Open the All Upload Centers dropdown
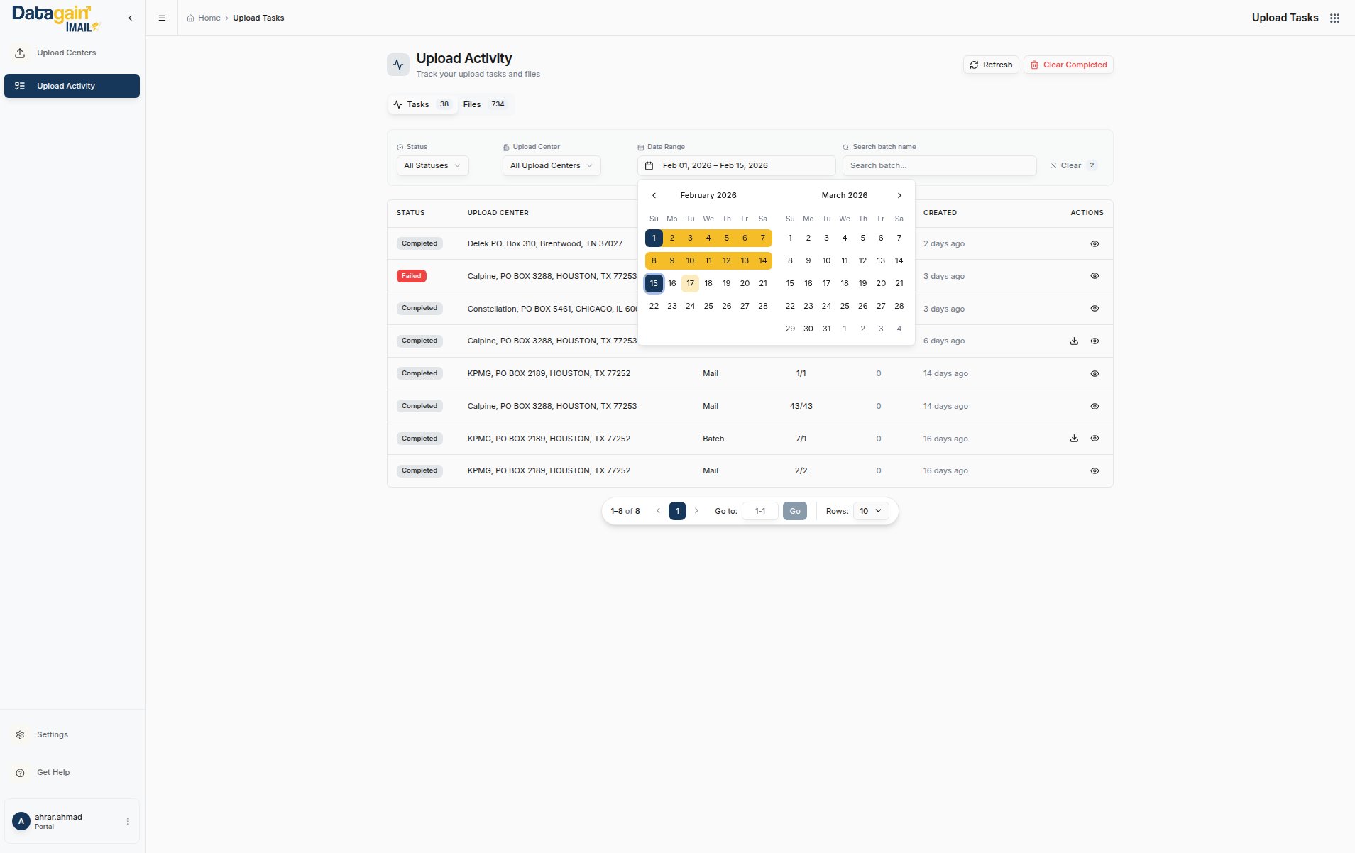 click(552, 165)
